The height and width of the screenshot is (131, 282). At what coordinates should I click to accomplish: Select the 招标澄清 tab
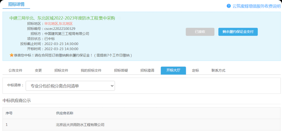(147, 70)
